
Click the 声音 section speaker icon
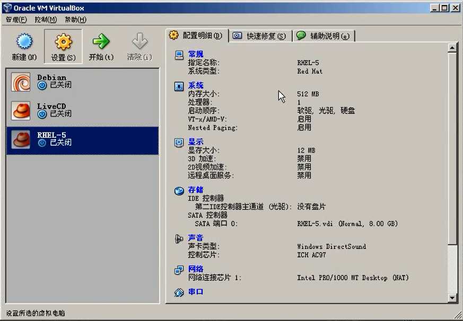click(179, 239)
